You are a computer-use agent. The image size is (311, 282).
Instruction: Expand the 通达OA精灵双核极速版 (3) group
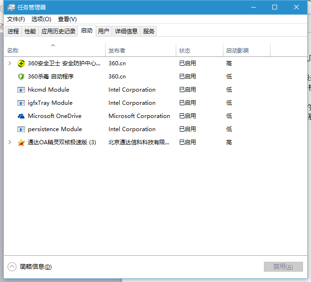pos(9,142)
